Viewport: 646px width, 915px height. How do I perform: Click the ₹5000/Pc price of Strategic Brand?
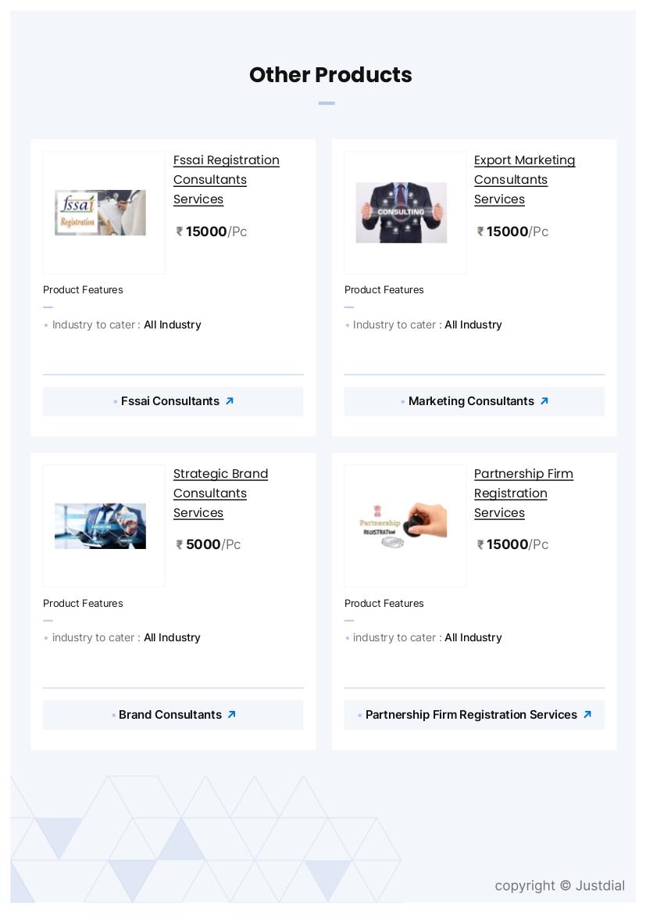click(209, 544)
